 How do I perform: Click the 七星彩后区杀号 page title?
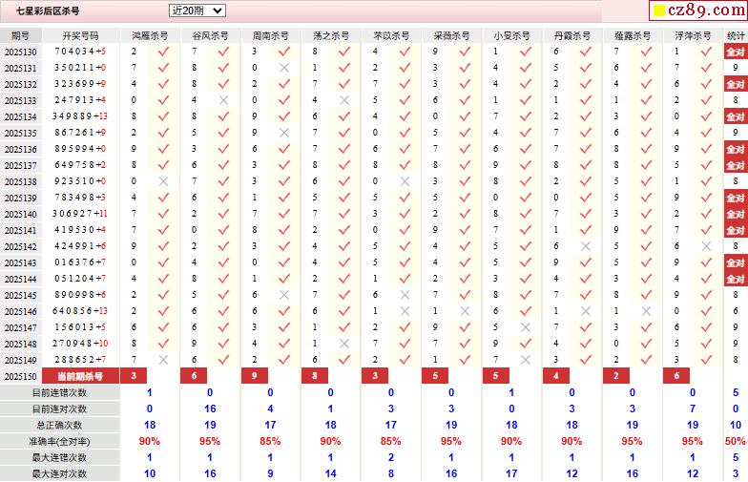(x=48, y=10)
